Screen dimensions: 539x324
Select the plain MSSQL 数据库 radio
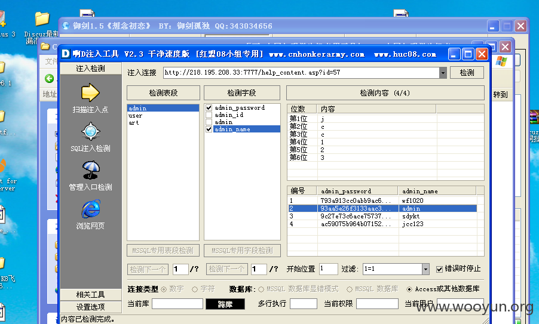click(x=349, y=289)
